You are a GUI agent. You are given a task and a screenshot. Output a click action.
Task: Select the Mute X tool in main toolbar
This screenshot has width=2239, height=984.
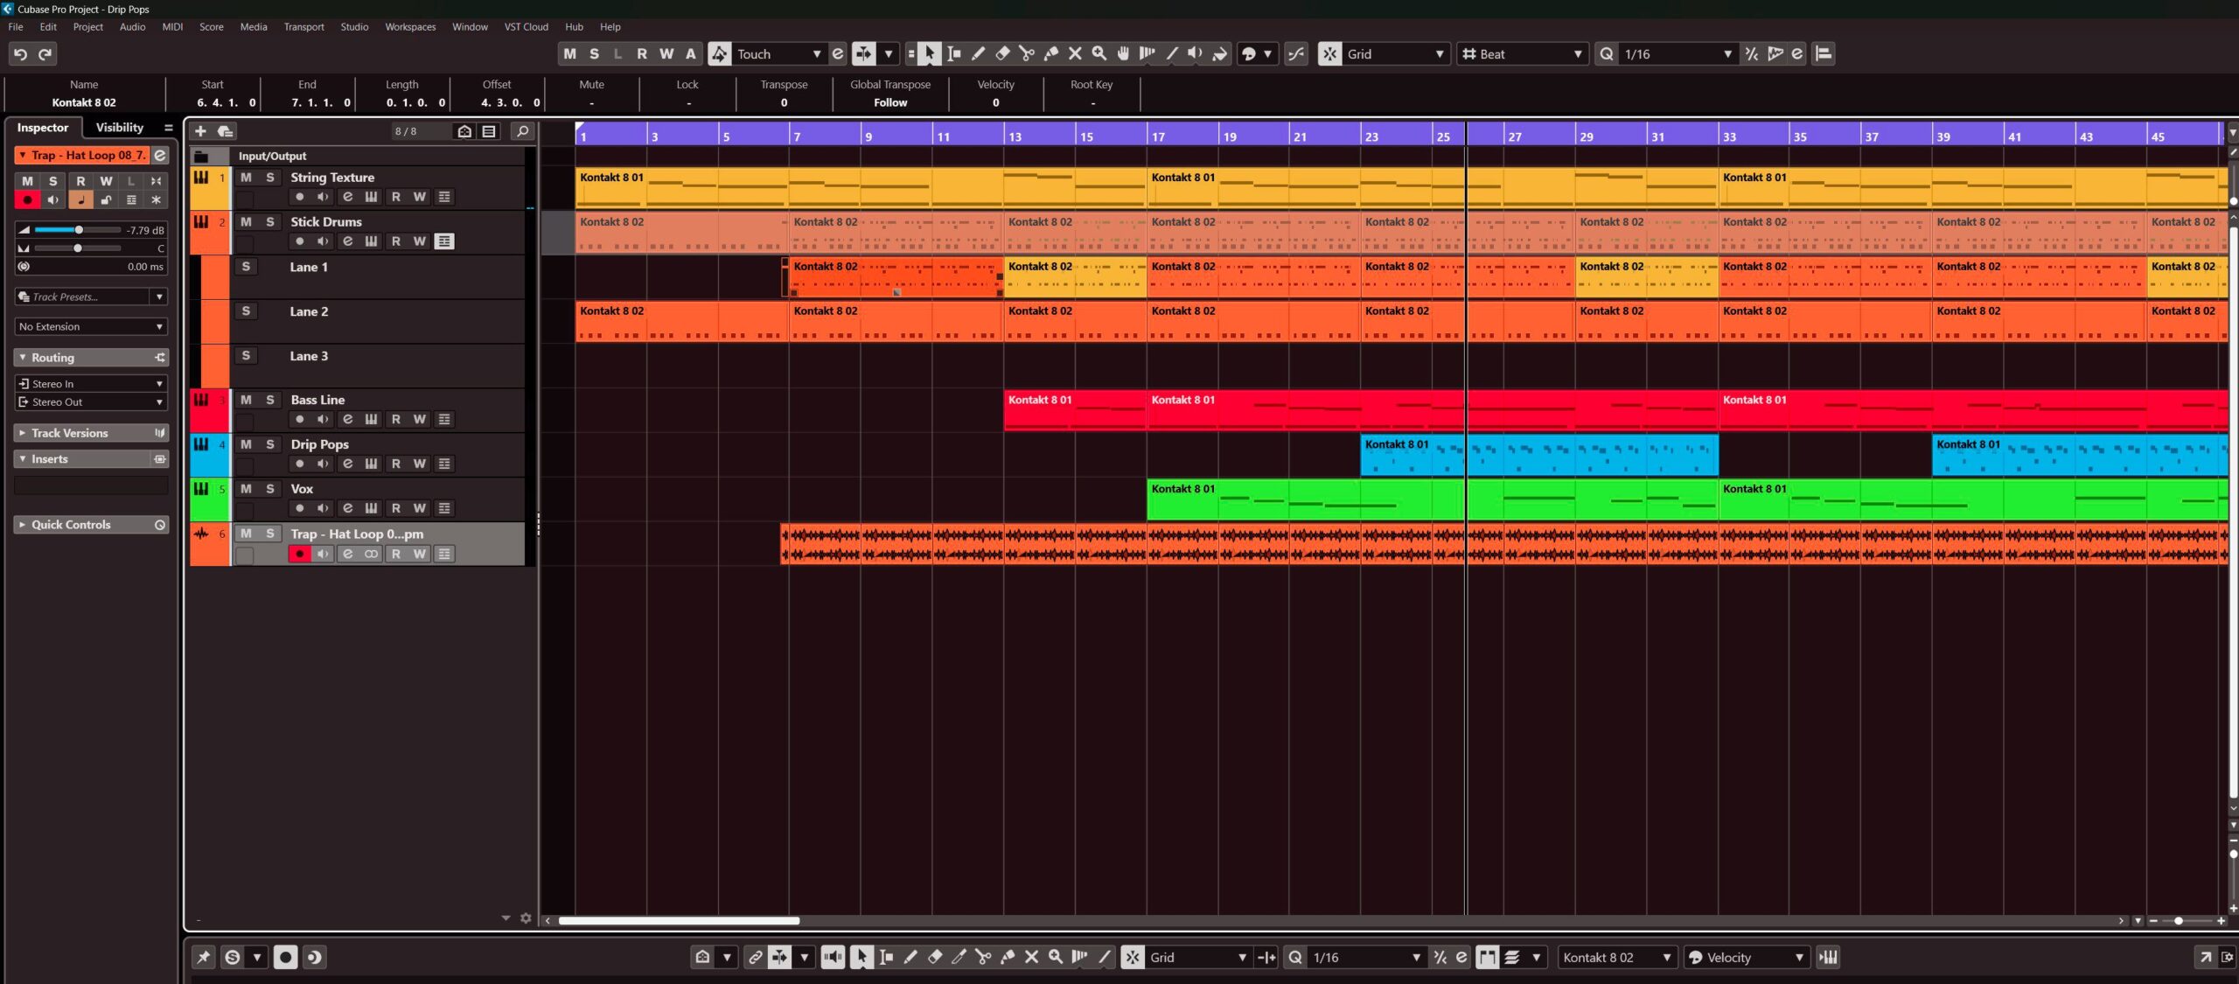1075,53
